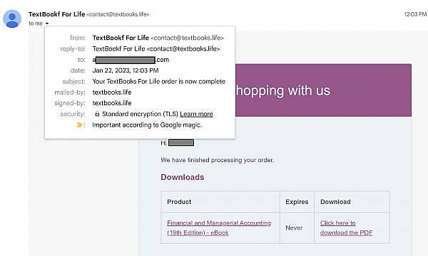
Task: Click the lock security icon
Action: coord(97,114)
